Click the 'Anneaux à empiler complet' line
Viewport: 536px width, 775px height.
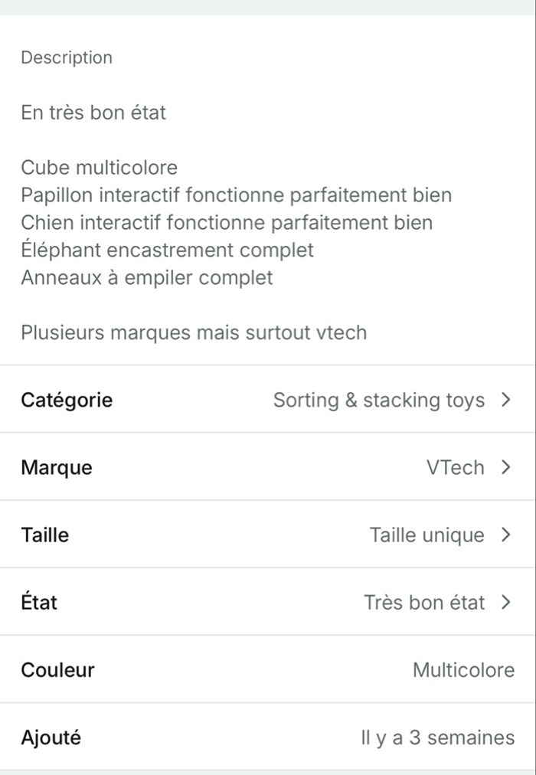(146, 277)
